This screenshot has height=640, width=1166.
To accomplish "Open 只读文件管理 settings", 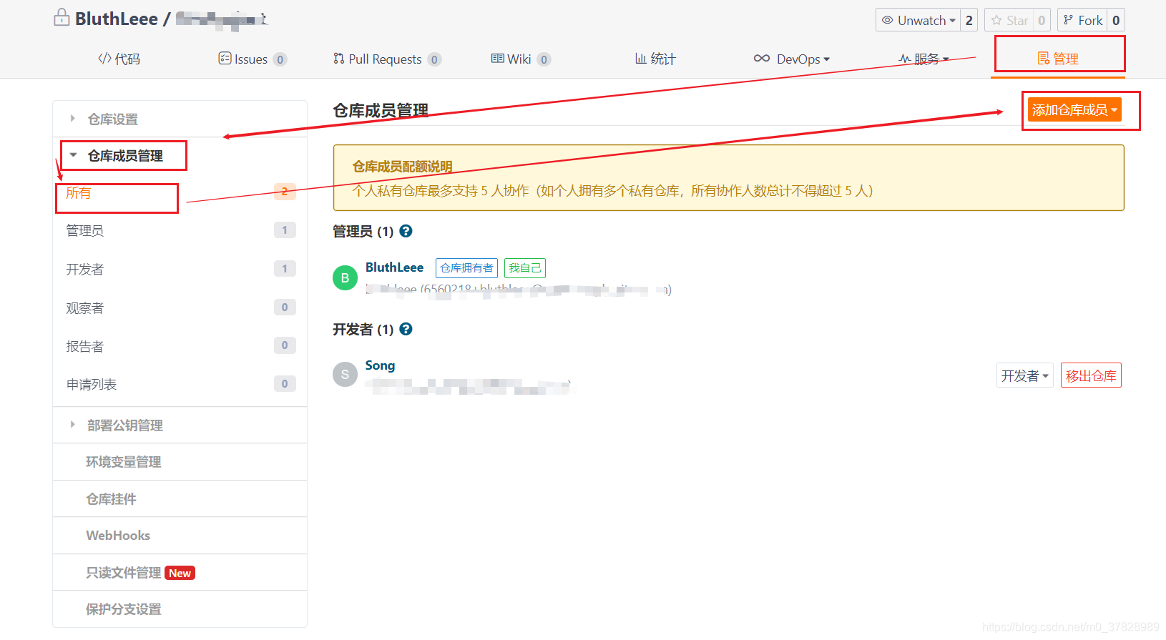I will pyautogui.click(x=180, y=572).
